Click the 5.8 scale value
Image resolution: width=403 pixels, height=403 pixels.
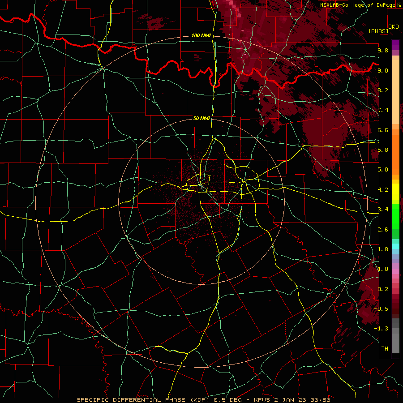click(383, 150)
